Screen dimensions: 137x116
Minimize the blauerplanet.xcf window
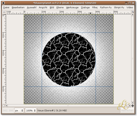(x=126, y=3)
